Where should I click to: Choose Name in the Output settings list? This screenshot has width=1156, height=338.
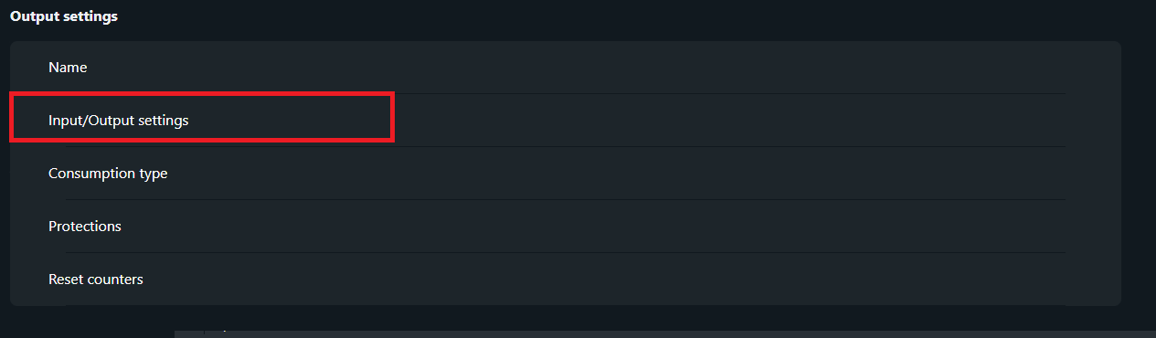tap(565, 68)
